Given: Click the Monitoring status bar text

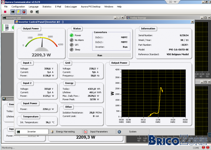Looking at the screenshot, I should click(8, 148).
